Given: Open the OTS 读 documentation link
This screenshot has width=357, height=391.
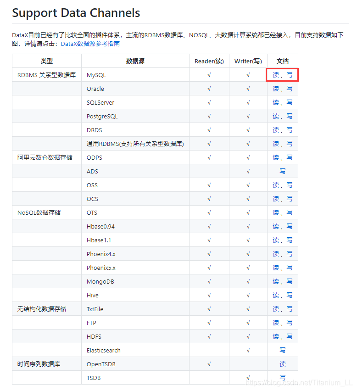Looking at the screenshot, I should pos(276,212).
